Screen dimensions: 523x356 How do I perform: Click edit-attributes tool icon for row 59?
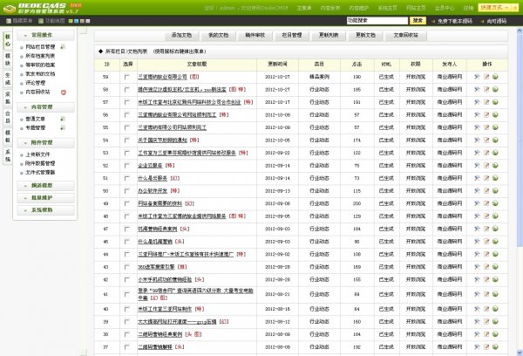click(x=477, y=77)
